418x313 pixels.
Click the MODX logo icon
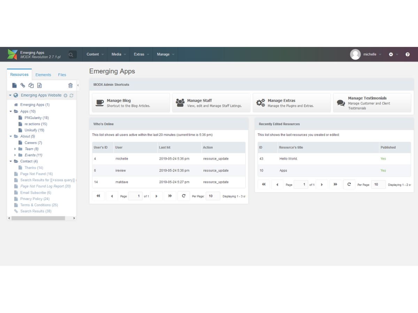tap(12, 54)
